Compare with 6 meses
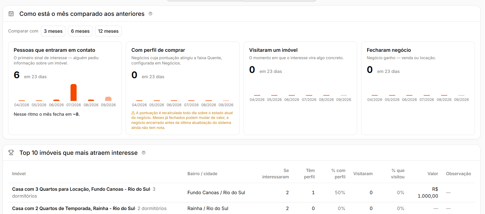The image size is (485, 214). click(80, 31)
